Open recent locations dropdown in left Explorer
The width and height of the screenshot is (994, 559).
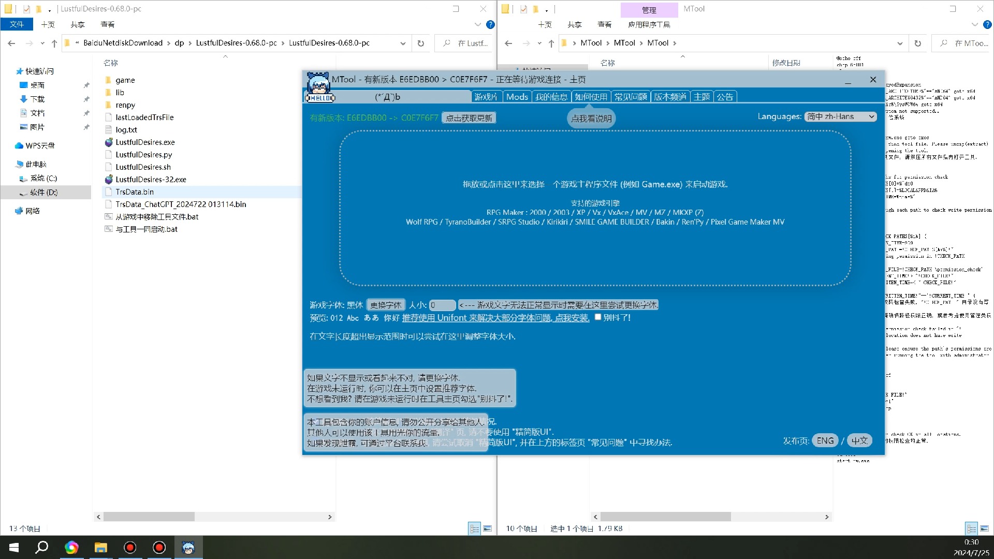(42, 43)
